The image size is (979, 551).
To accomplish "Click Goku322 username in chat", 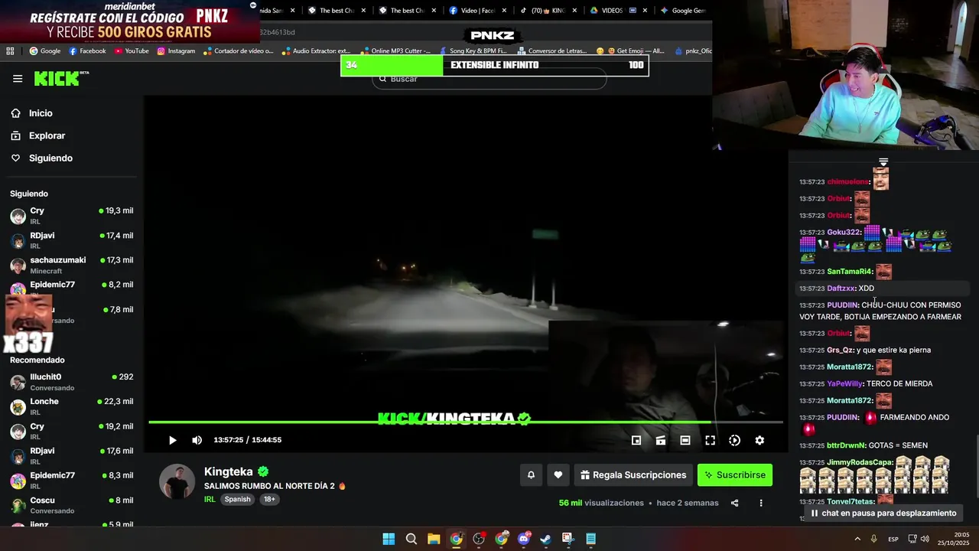I will tap(844, 232).
